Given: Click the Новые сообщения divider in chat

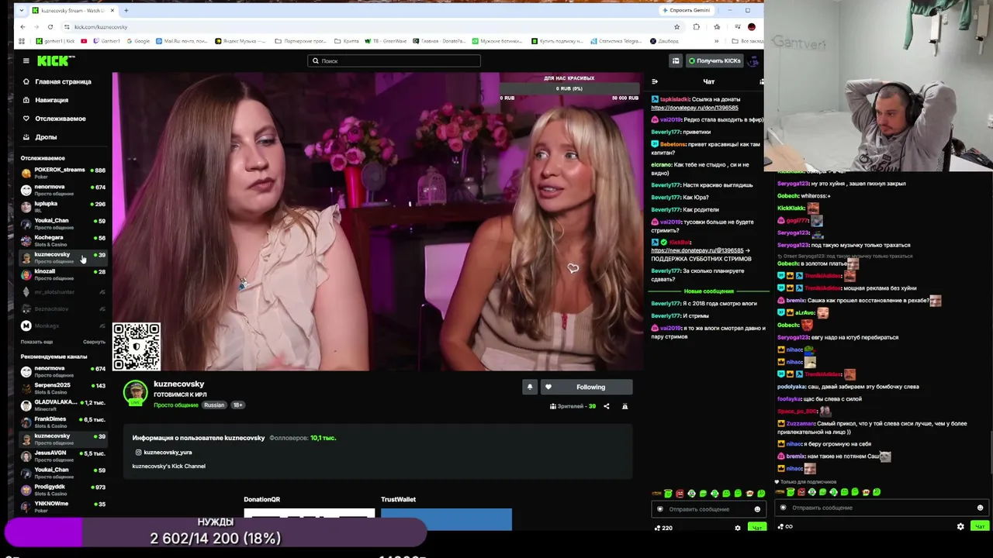Looking at the screenshot, I should click(708, 291).
